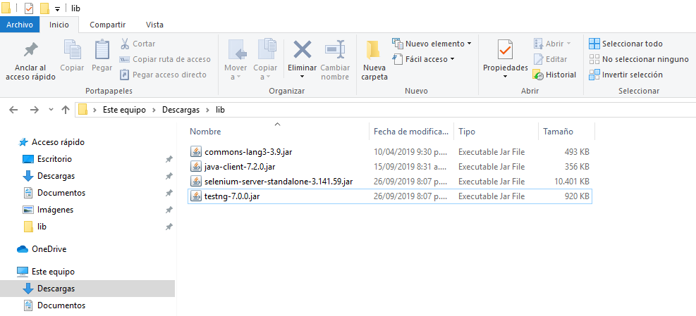Click Seleccionar todo
Viewport: 696px width, 316px height.
[x=626, y=44]
